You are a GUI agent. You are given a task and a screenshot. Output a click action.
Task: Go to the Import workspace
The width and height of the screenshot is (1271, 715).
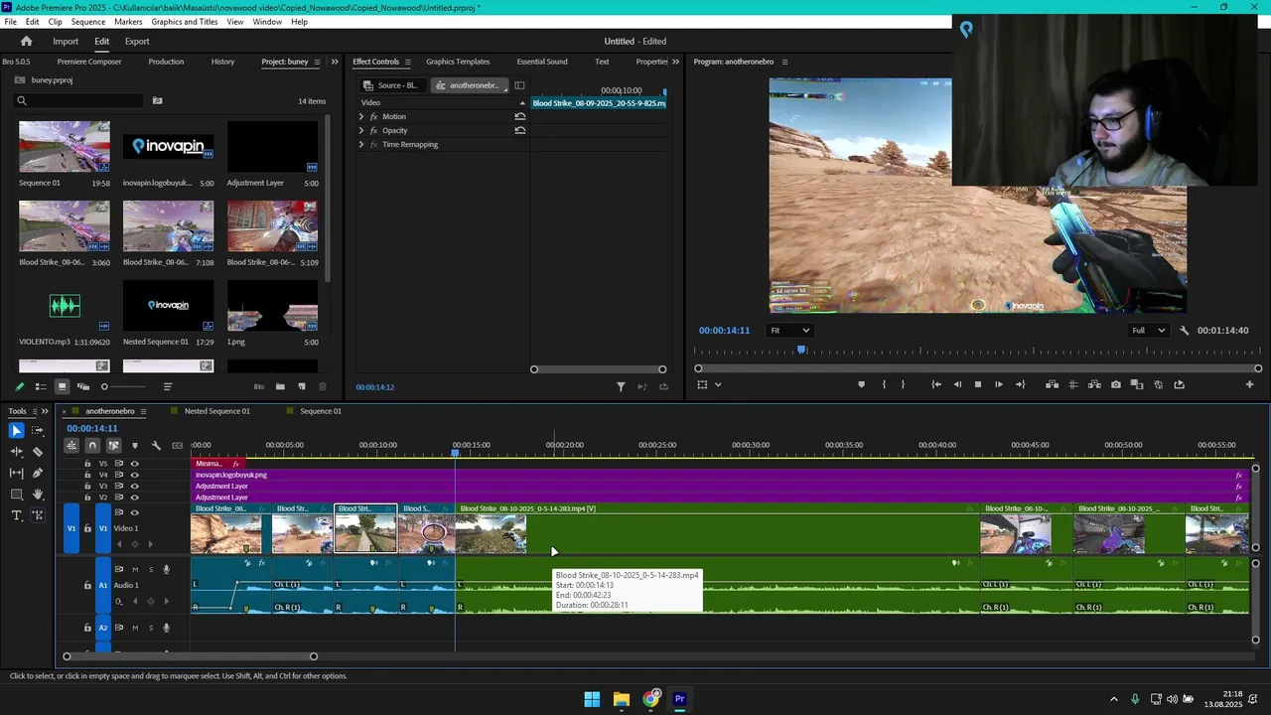coord(66,41)
